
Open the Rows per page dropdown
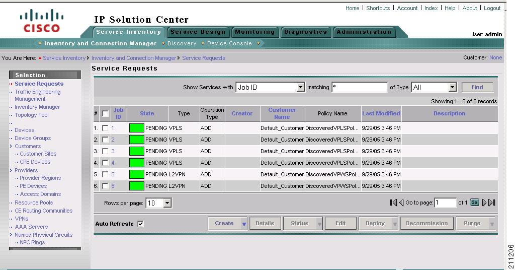[x=167, y=203]
